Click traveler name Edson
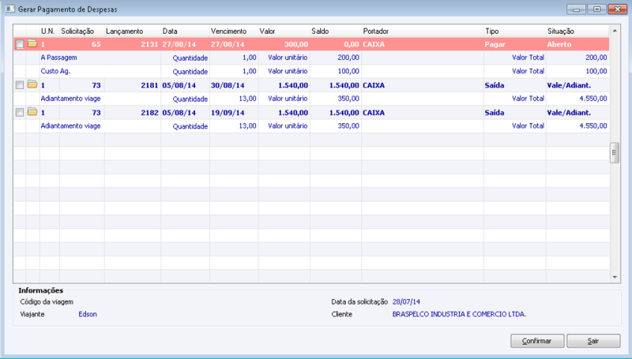632x359 pixels. tap(88, 314)
